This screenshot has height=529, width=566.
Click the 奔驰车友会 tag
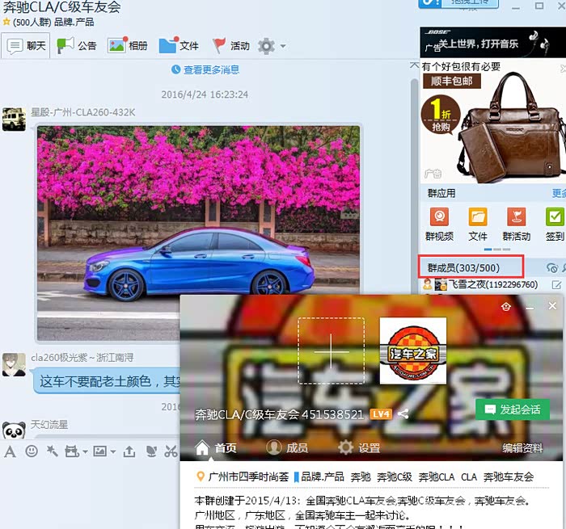[509, 477]
